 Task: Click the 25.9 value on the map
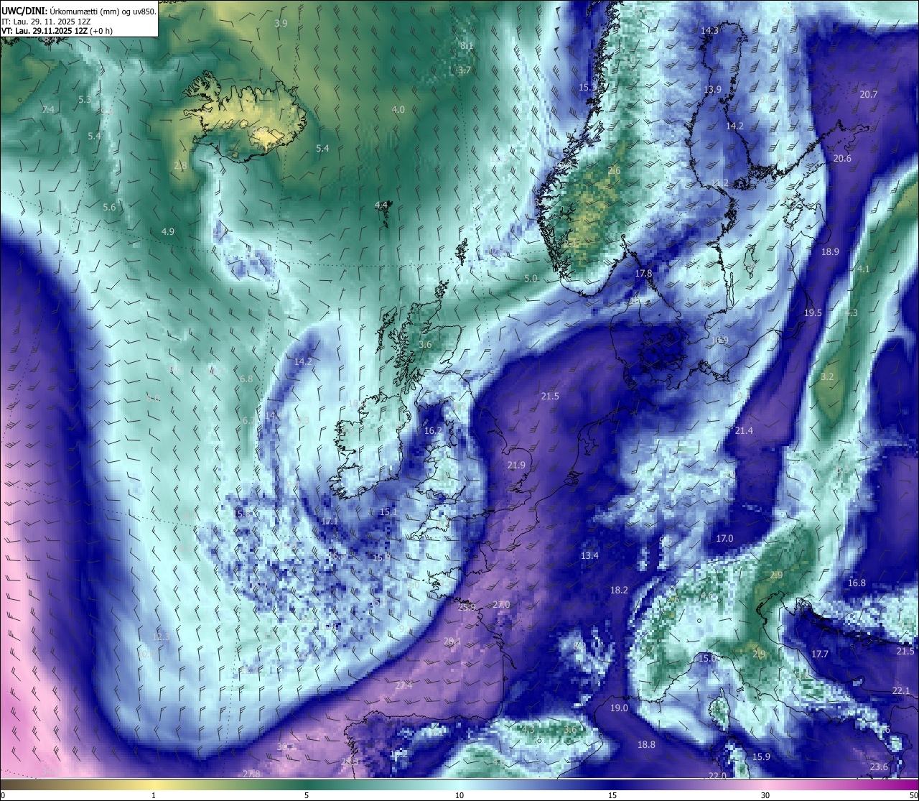point(467,607)
